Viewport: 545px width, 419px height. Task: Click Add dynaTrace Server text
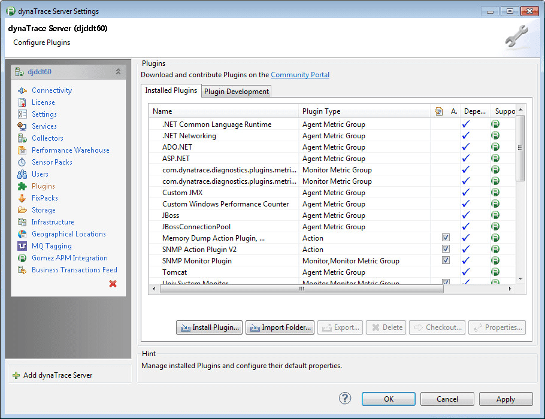pyautogui.click(x=57, y=375)
